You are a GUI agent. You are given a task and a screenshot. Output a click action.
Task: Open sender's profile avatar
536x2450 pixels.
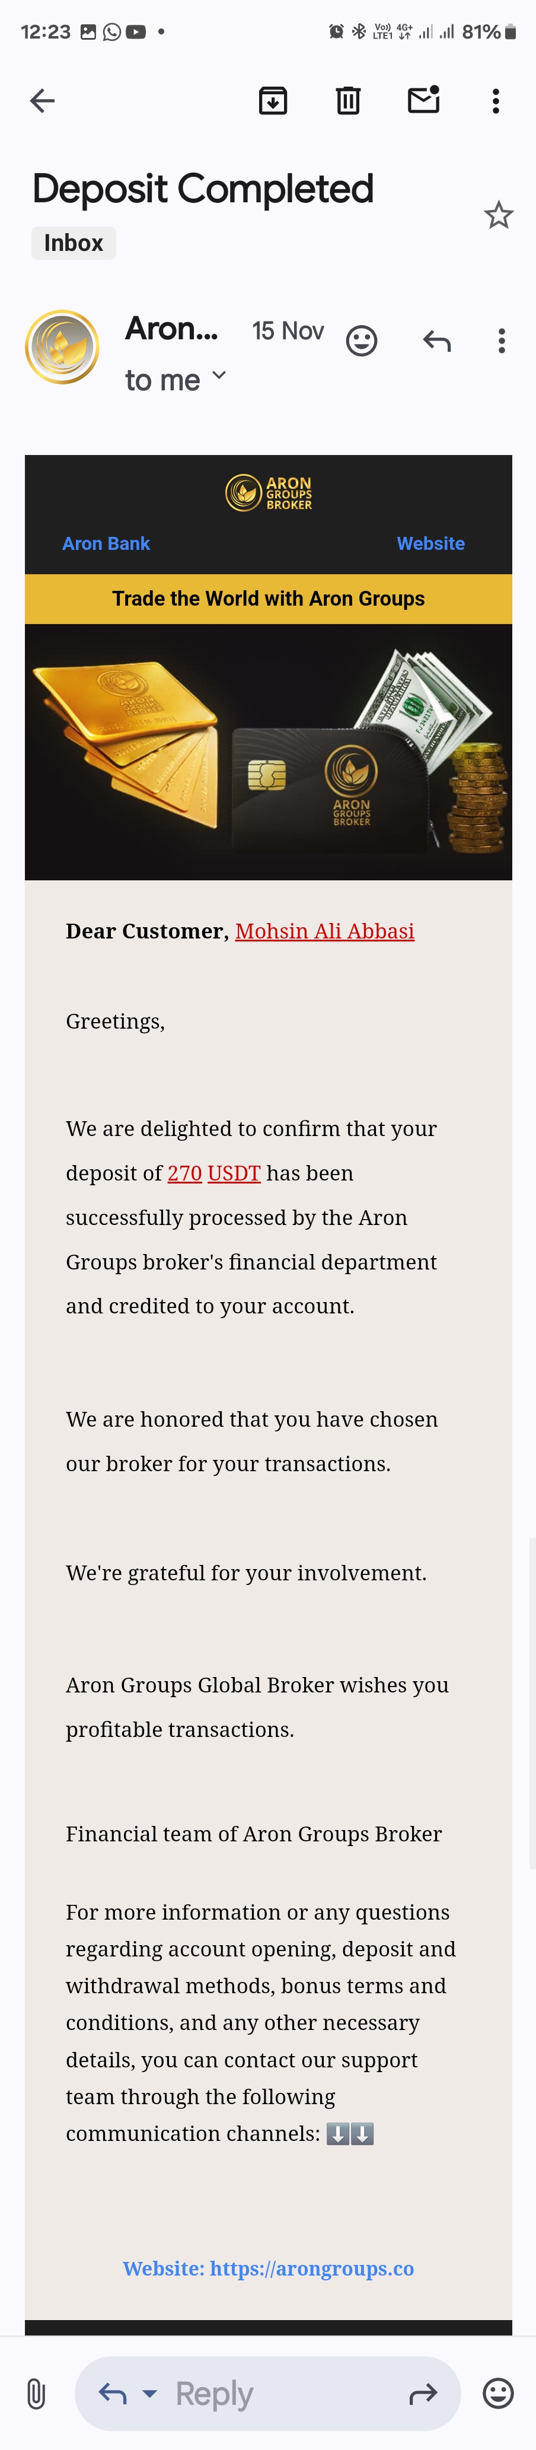coord(63,347)
